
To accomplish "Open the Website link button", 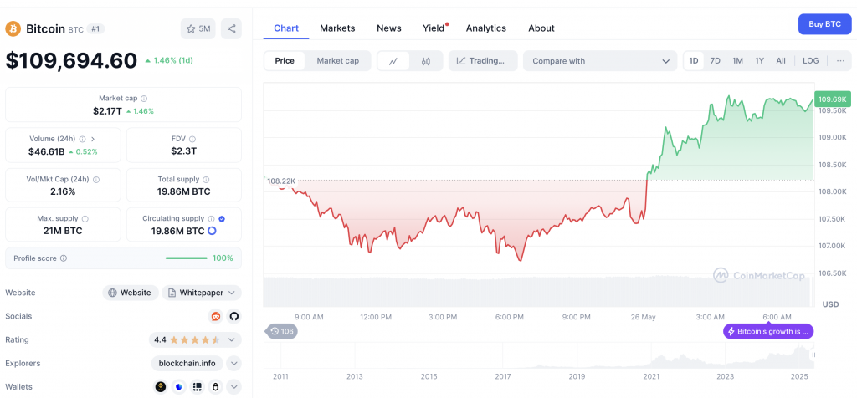I will coord(130,293).
